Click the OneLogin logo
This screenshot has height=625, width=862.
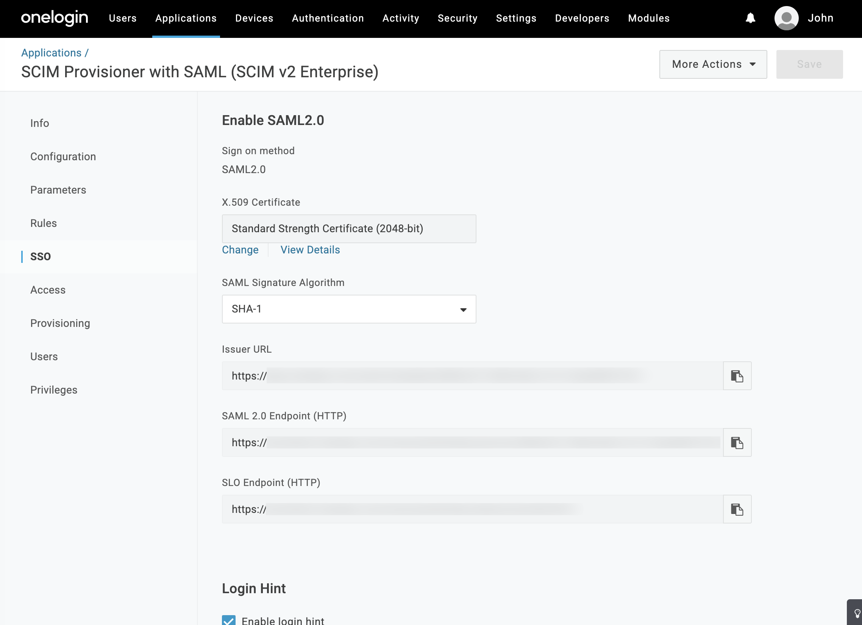tap(55, 18)
